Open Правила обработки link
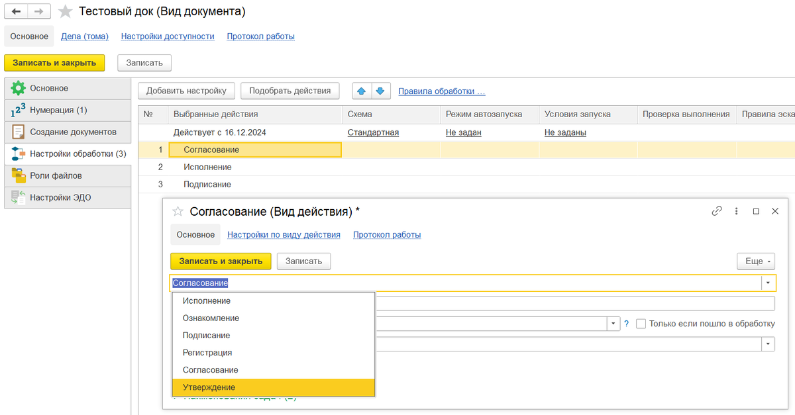The height and width of the screenshot is (415, 795). pos(442,91)
